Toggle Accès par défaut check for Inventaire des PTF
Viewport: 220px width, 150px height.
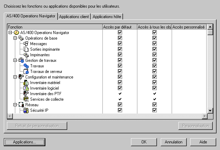click(120, 94)
